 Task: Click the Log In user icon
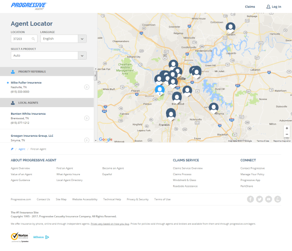pyautogui.click(x=268, y=7)
